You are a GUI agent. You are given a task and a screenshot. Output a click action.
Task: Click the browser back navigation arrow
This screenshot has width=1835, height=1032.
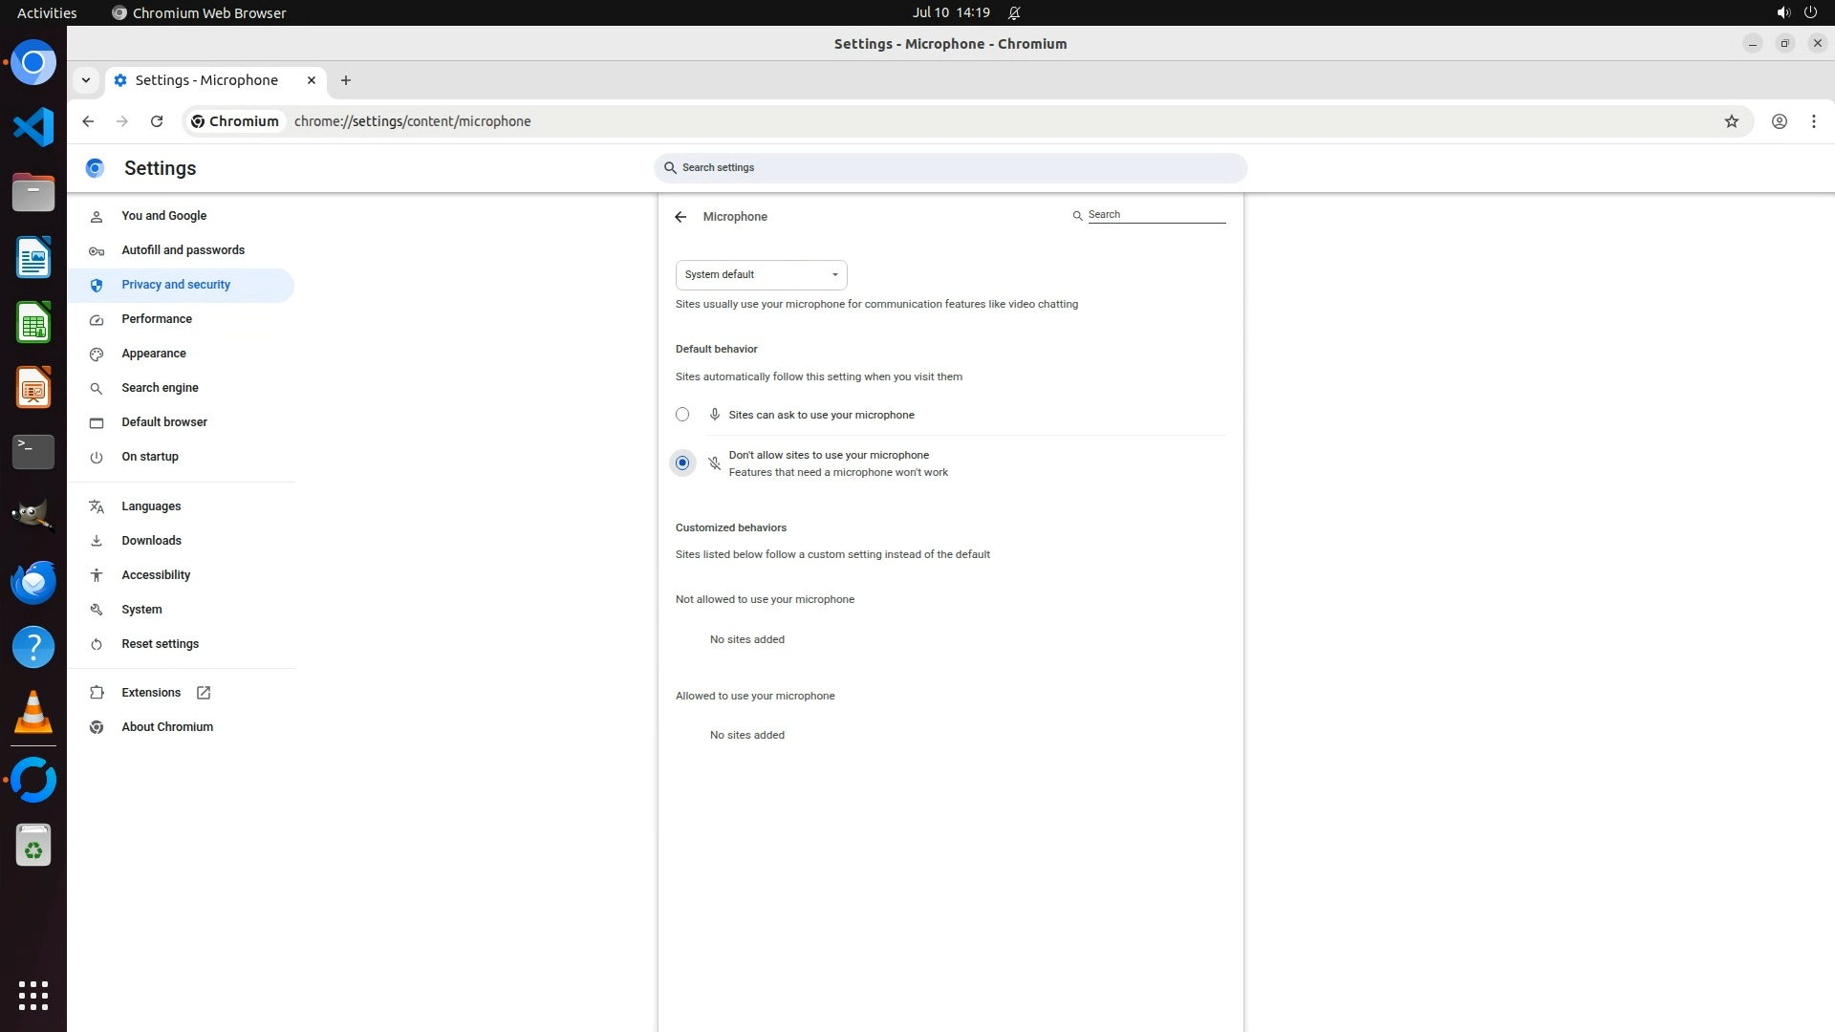88,121
